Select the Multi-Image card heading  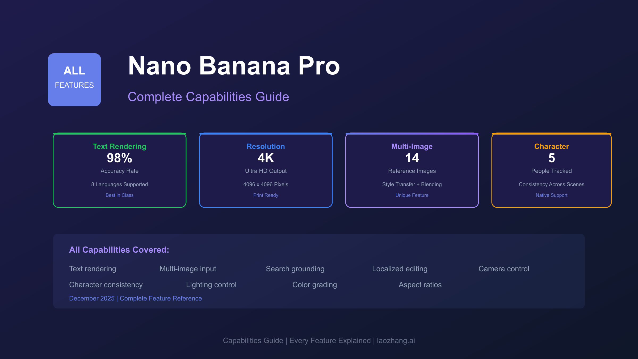[412, 147]
